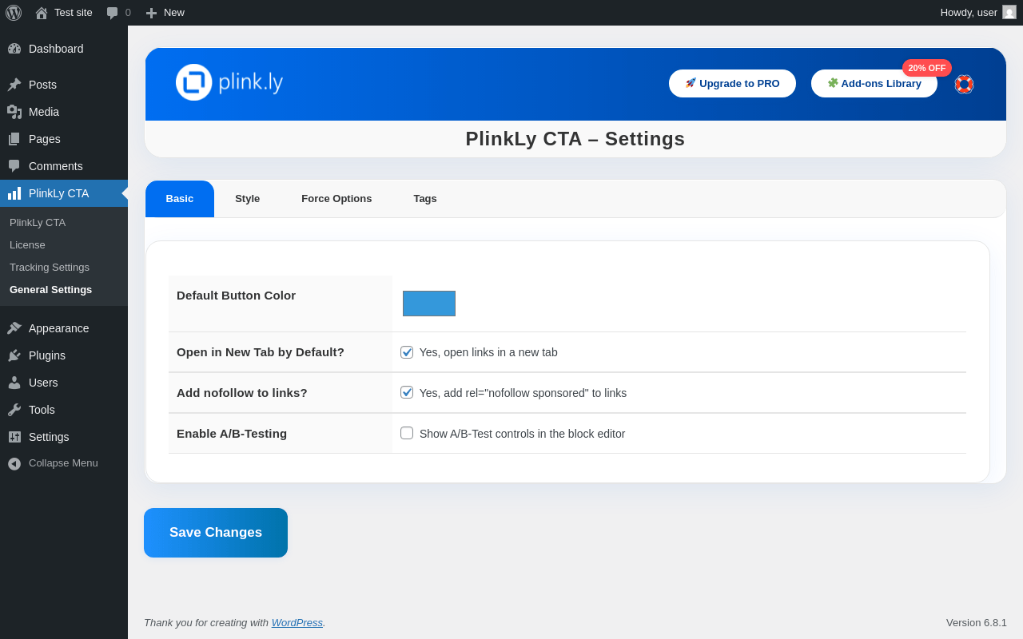
Task: Click the Users person icon
Action: [14, 383]
